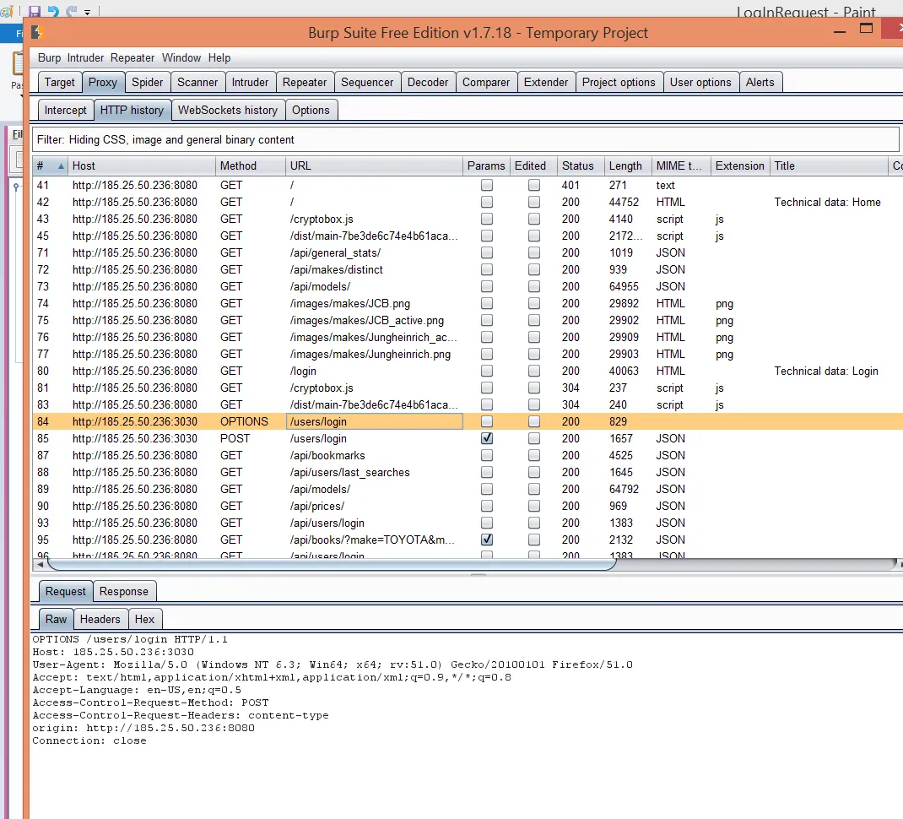Screen dimensions: 903x819
Task: Select the /api/general_stats/ request row
Action: coord(468,253)
